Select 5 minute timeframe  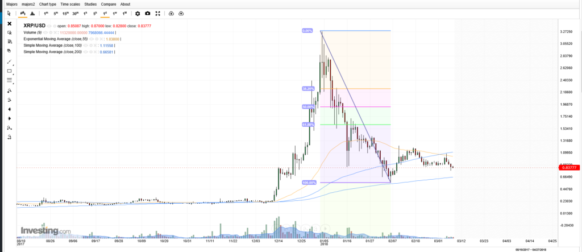(x=56, y=14)
